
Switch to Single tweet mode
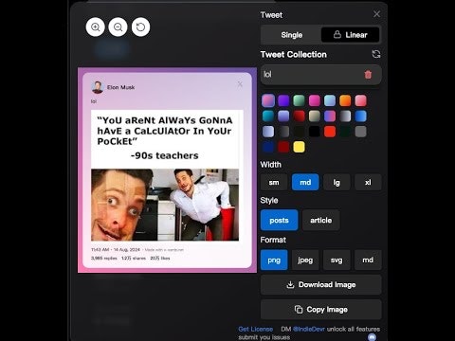pyautogui.click(x=291, y=35)
